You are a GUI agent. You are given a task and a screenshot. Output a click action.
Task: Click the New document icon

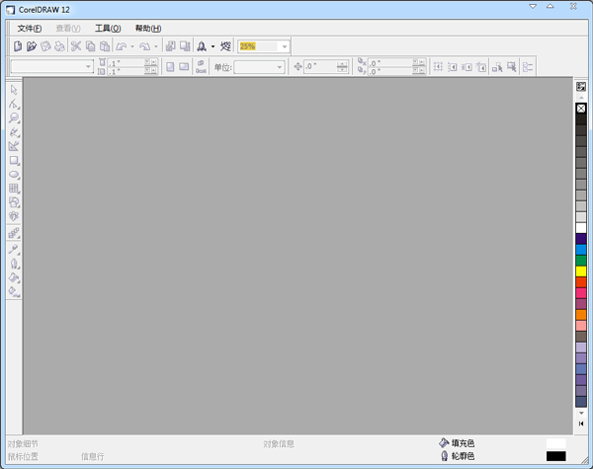coord(17,46)
